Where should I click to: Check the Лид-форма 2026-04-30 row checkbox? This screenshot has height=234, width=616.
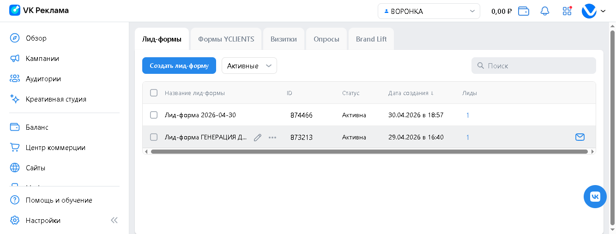click(154, 115)
